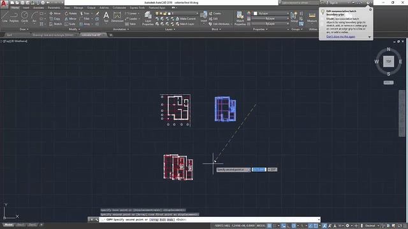Expand the Modify panel
Image resolution: width=408 pixels, height=229 pixels.
pos(75,29)
